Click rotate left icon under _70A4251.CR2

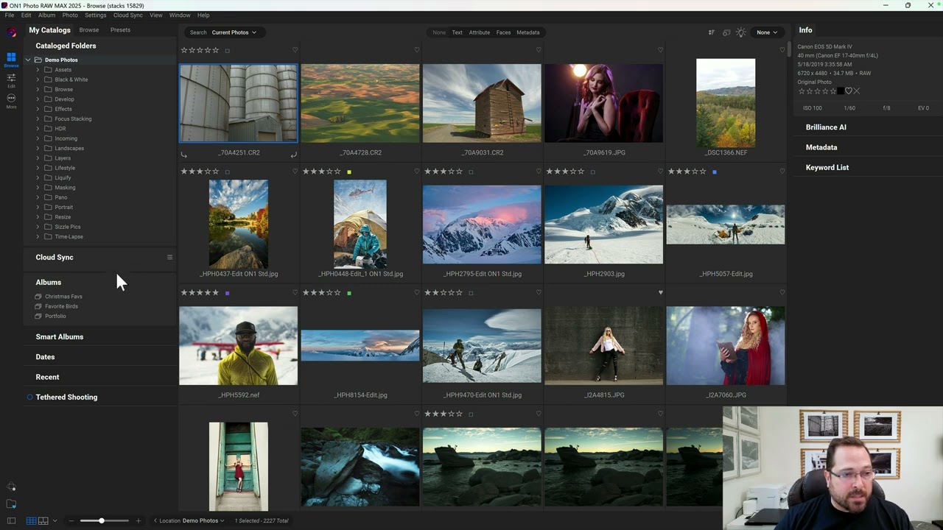(x=184, y=155)
